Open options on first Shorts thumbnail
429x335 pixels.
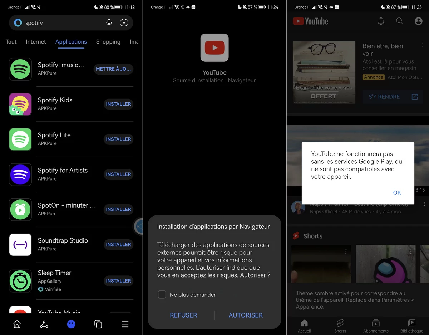[x=346, y=252]
